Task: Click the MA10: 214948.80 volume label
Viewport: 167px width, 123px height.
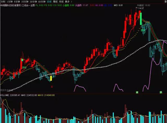Action: tap(46, 95)
